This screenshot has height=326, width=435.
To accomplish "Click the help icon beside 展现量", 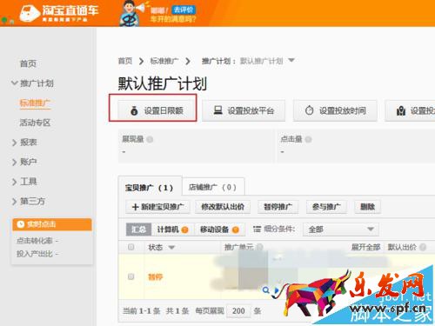I will pyautogui.click(x=150, y=139).
